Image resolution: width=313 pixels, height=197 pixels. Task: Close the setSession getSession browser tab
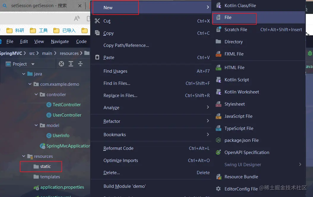coord(80,6)
